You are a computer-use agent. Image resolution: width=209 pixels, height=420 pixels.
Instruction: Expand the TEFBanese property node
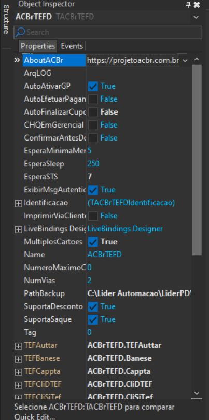tap(18, 359)
